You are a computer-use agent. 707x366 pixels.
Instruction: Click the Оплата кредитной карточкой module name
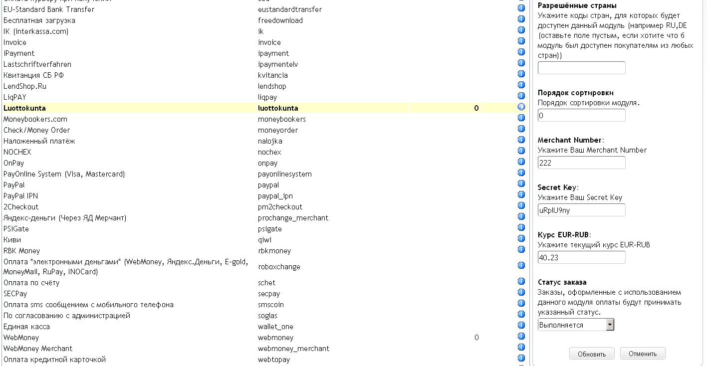coord(54,360)
